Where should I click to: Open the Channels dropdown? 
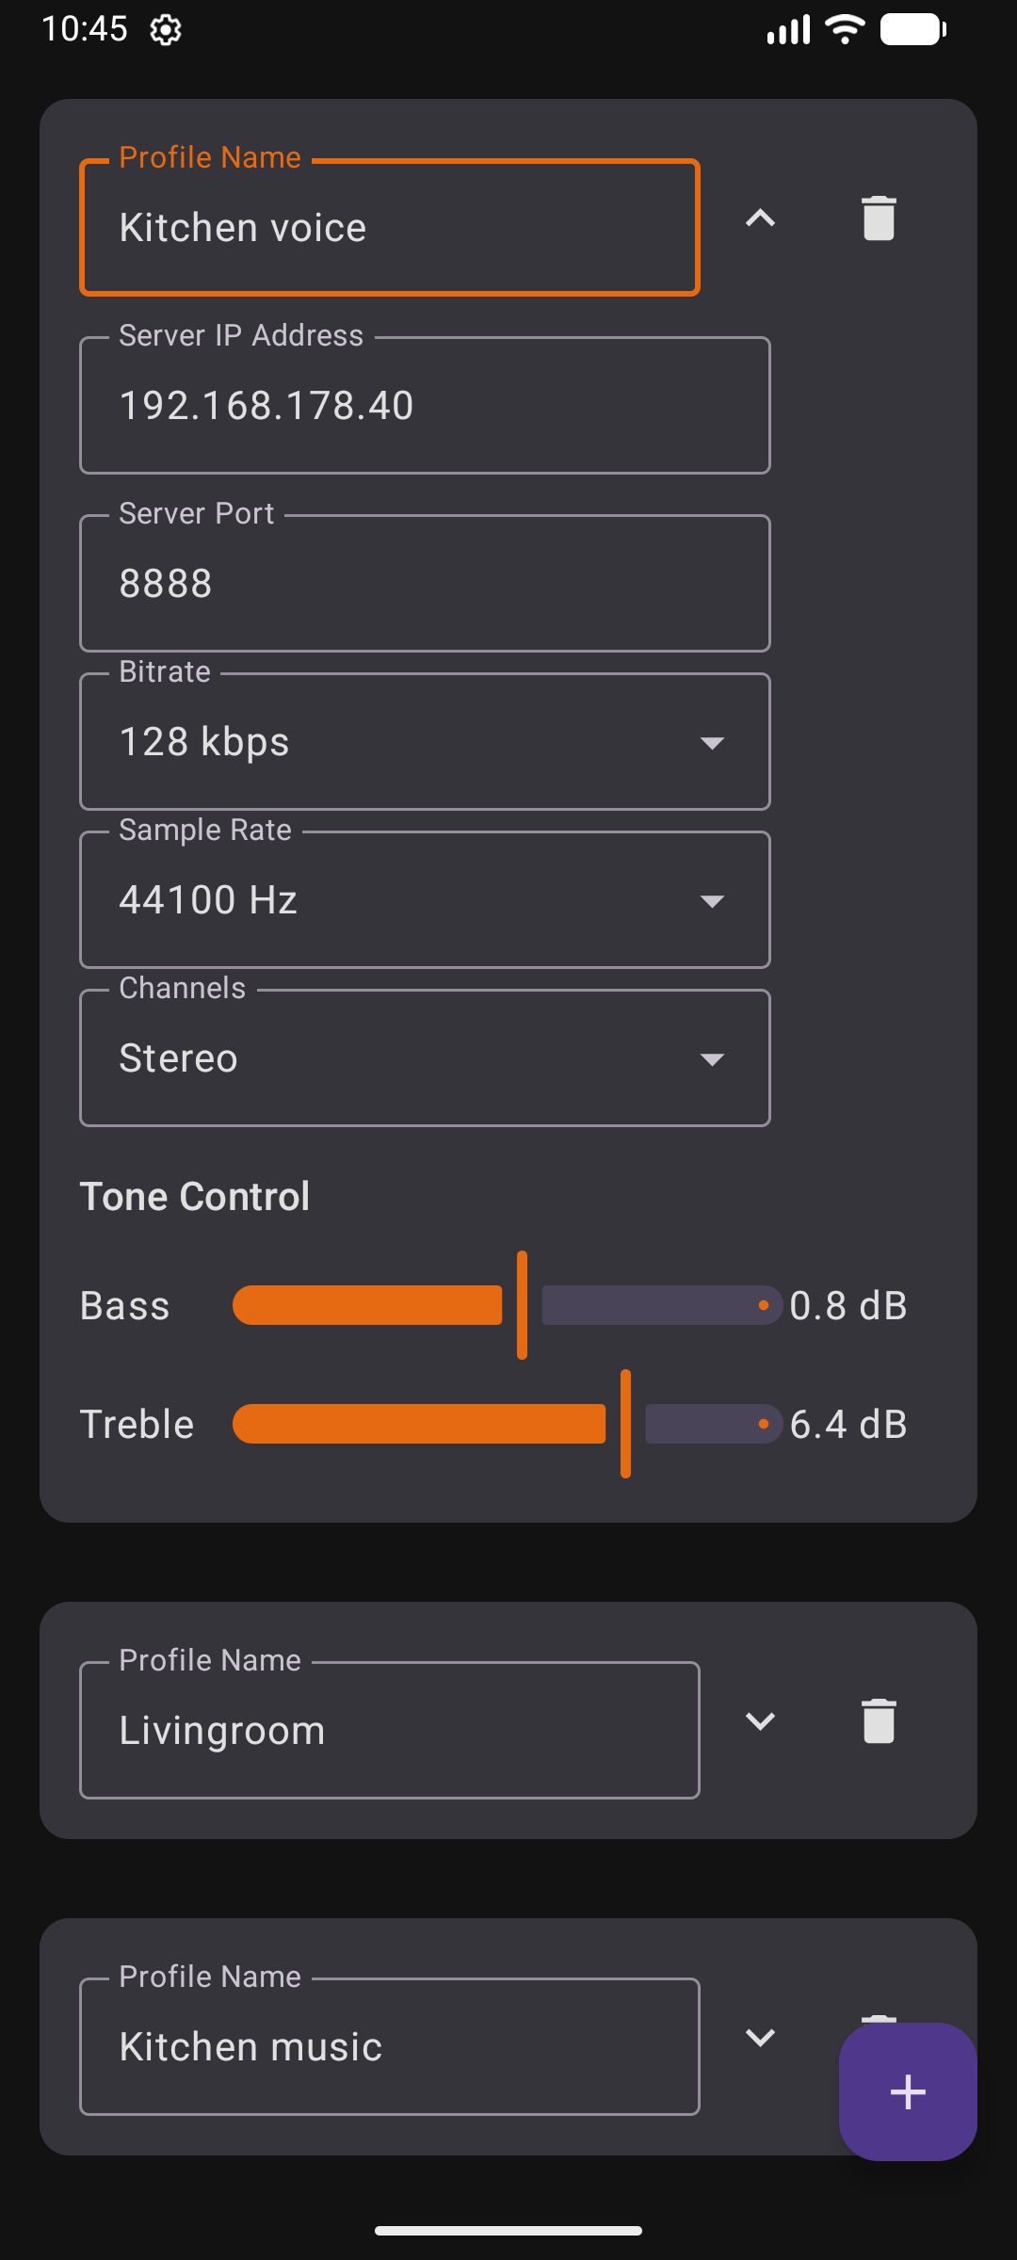425,1058
